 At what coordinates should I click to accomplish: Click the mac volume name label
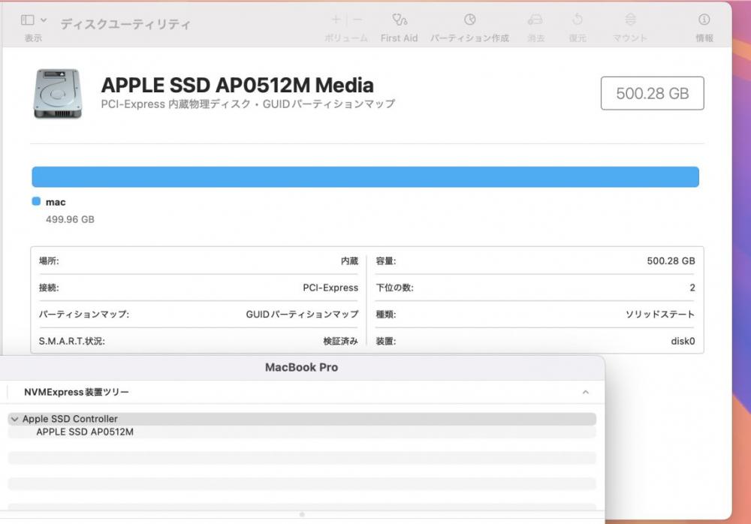click(56, 202)
